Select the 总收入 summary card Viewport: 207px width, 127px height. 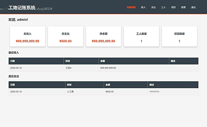pos(27,37)
